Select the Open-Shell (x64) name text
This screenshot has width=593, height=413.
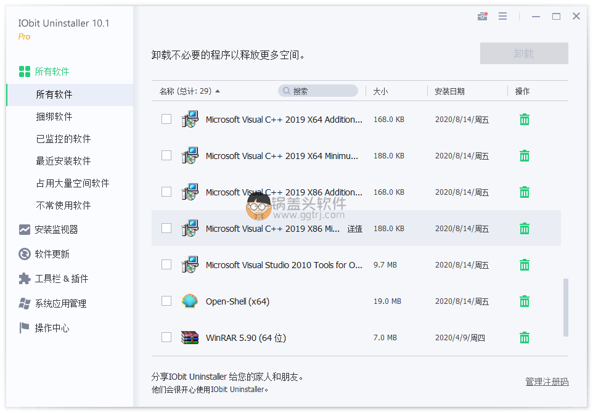[237, 301]
